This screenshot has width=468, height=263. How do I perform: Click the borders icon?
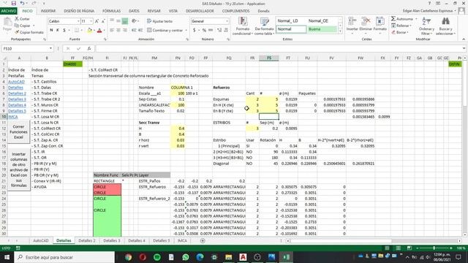(77, 30)
